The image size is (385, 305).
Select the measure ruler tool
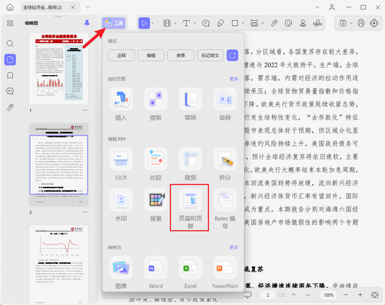click(254, 23)
